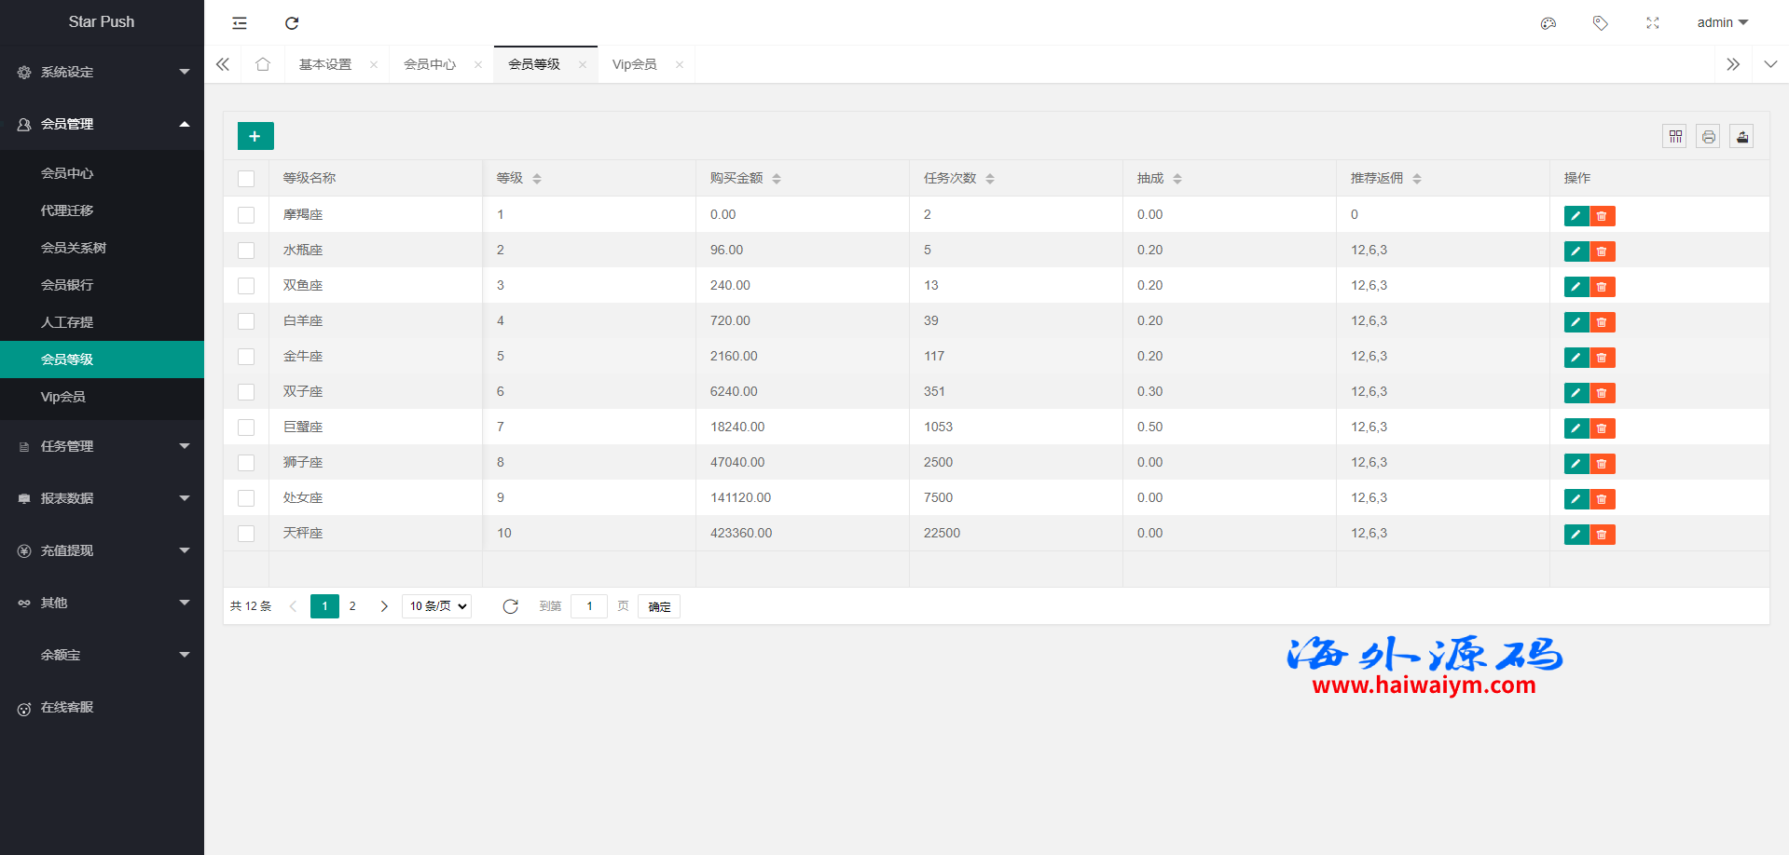Click the 确定 page jump button

pos(659,606)
